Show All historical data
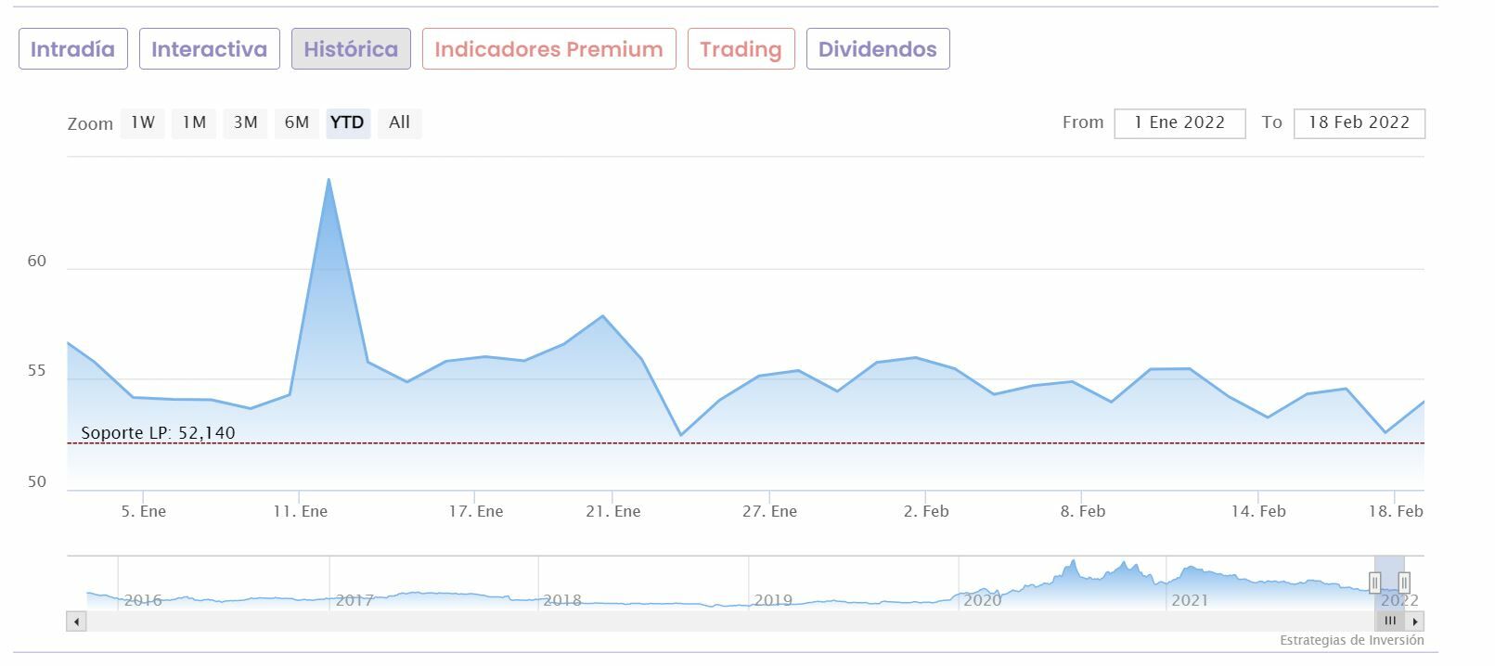The width and height of the screenshot is (1495, 666). pyautogui.click(x=399, y=122)
